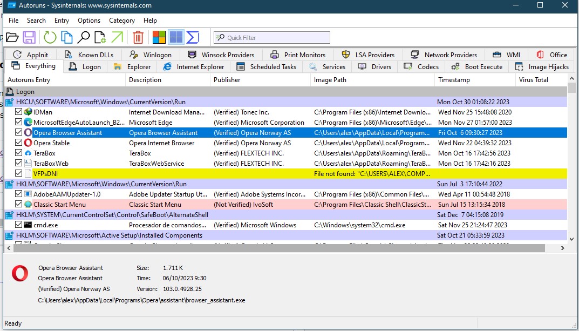Switch to the Logon tab

[x=85, y=67]
